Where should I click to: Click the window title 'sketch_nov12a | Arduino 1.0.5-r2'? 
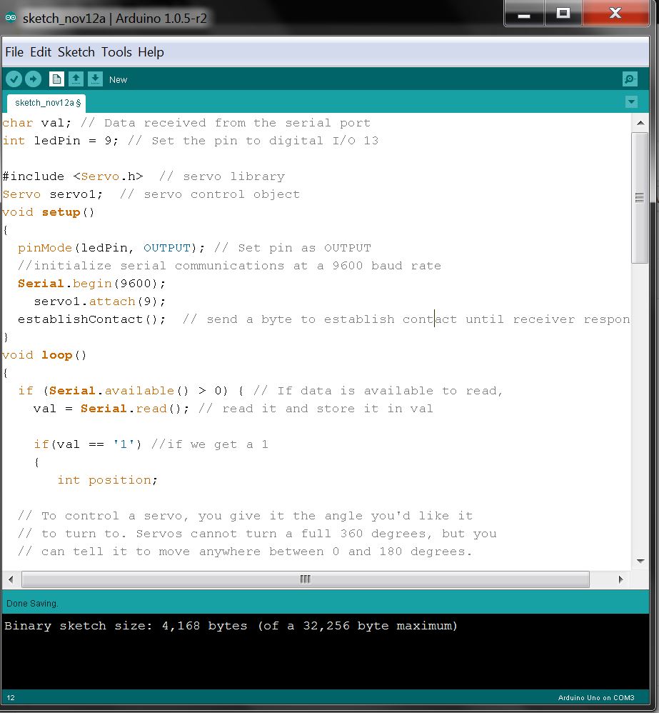(x=114, y=18)
